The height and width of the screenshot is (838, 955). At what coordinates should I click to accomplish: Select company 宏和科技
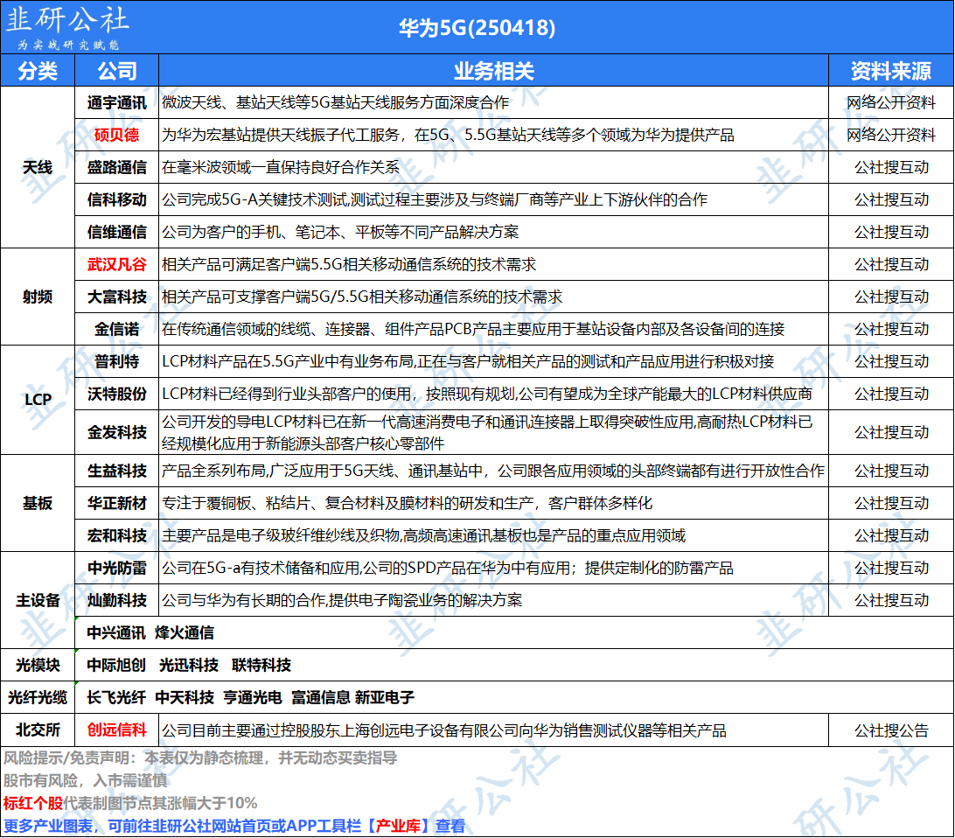pyautogui.click(x=117, y=535)
